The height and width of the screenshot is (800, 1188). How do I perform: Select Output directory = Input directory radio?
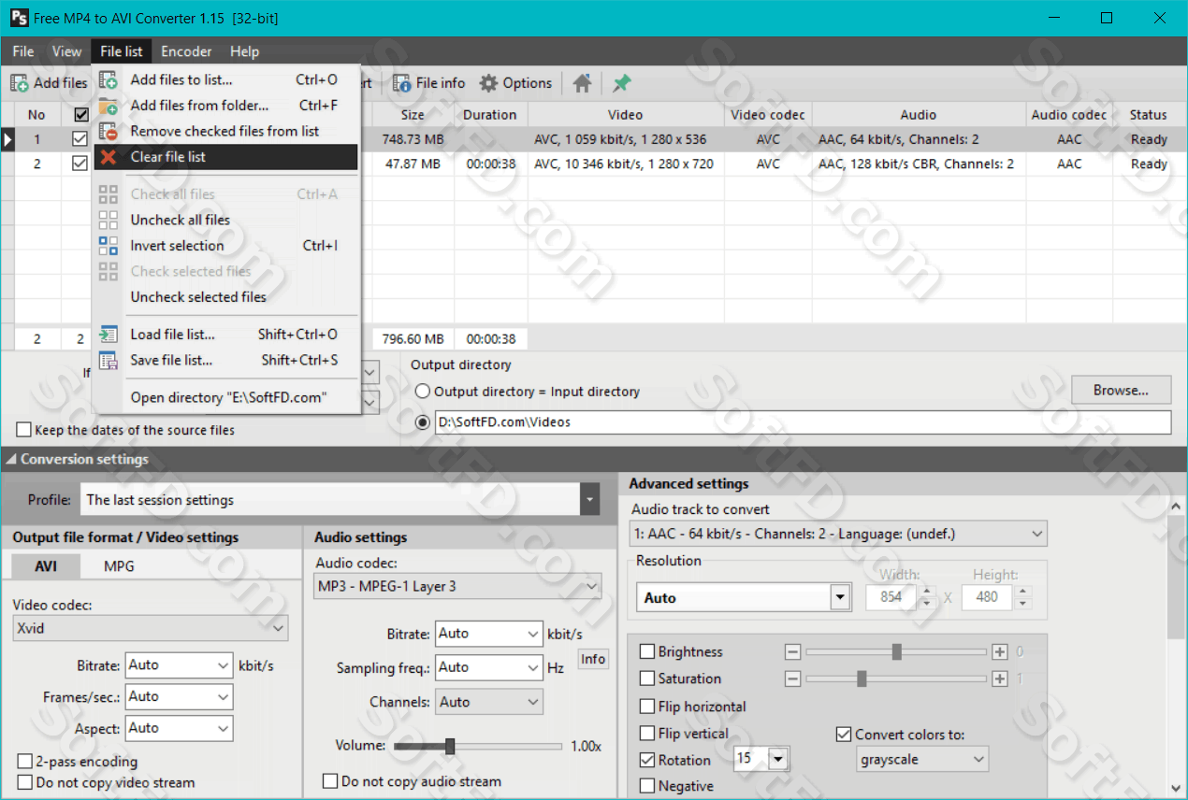pos(423,392)
